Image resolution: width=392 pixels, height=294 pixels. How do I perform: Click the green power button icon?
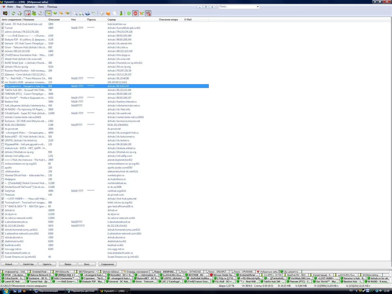tap(129, 13)
